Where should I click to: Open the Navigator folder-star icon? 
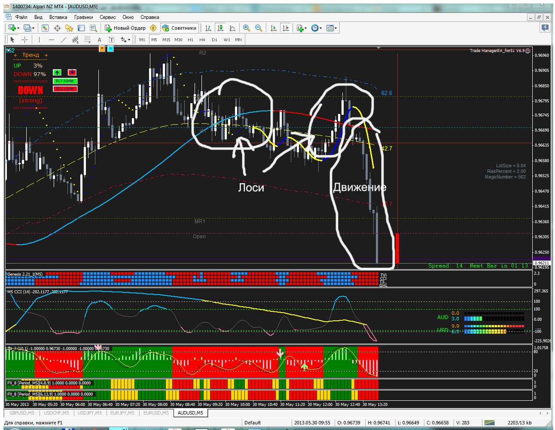pos(69,28)
